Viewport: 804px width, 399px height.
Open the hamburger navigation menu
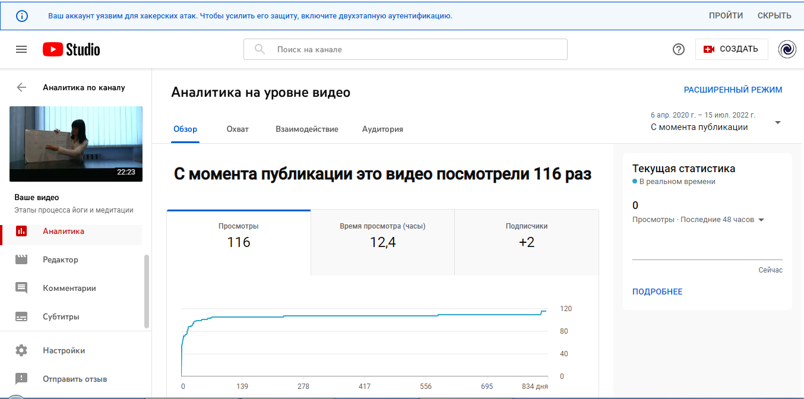pyautogui.click(x=21, y=49)
